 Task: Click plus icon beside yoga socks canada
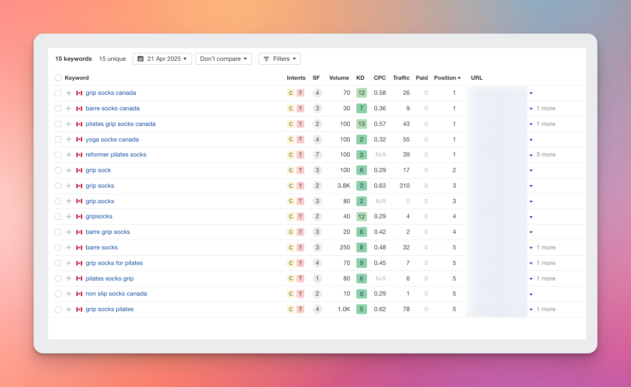(x=69, y=140)
